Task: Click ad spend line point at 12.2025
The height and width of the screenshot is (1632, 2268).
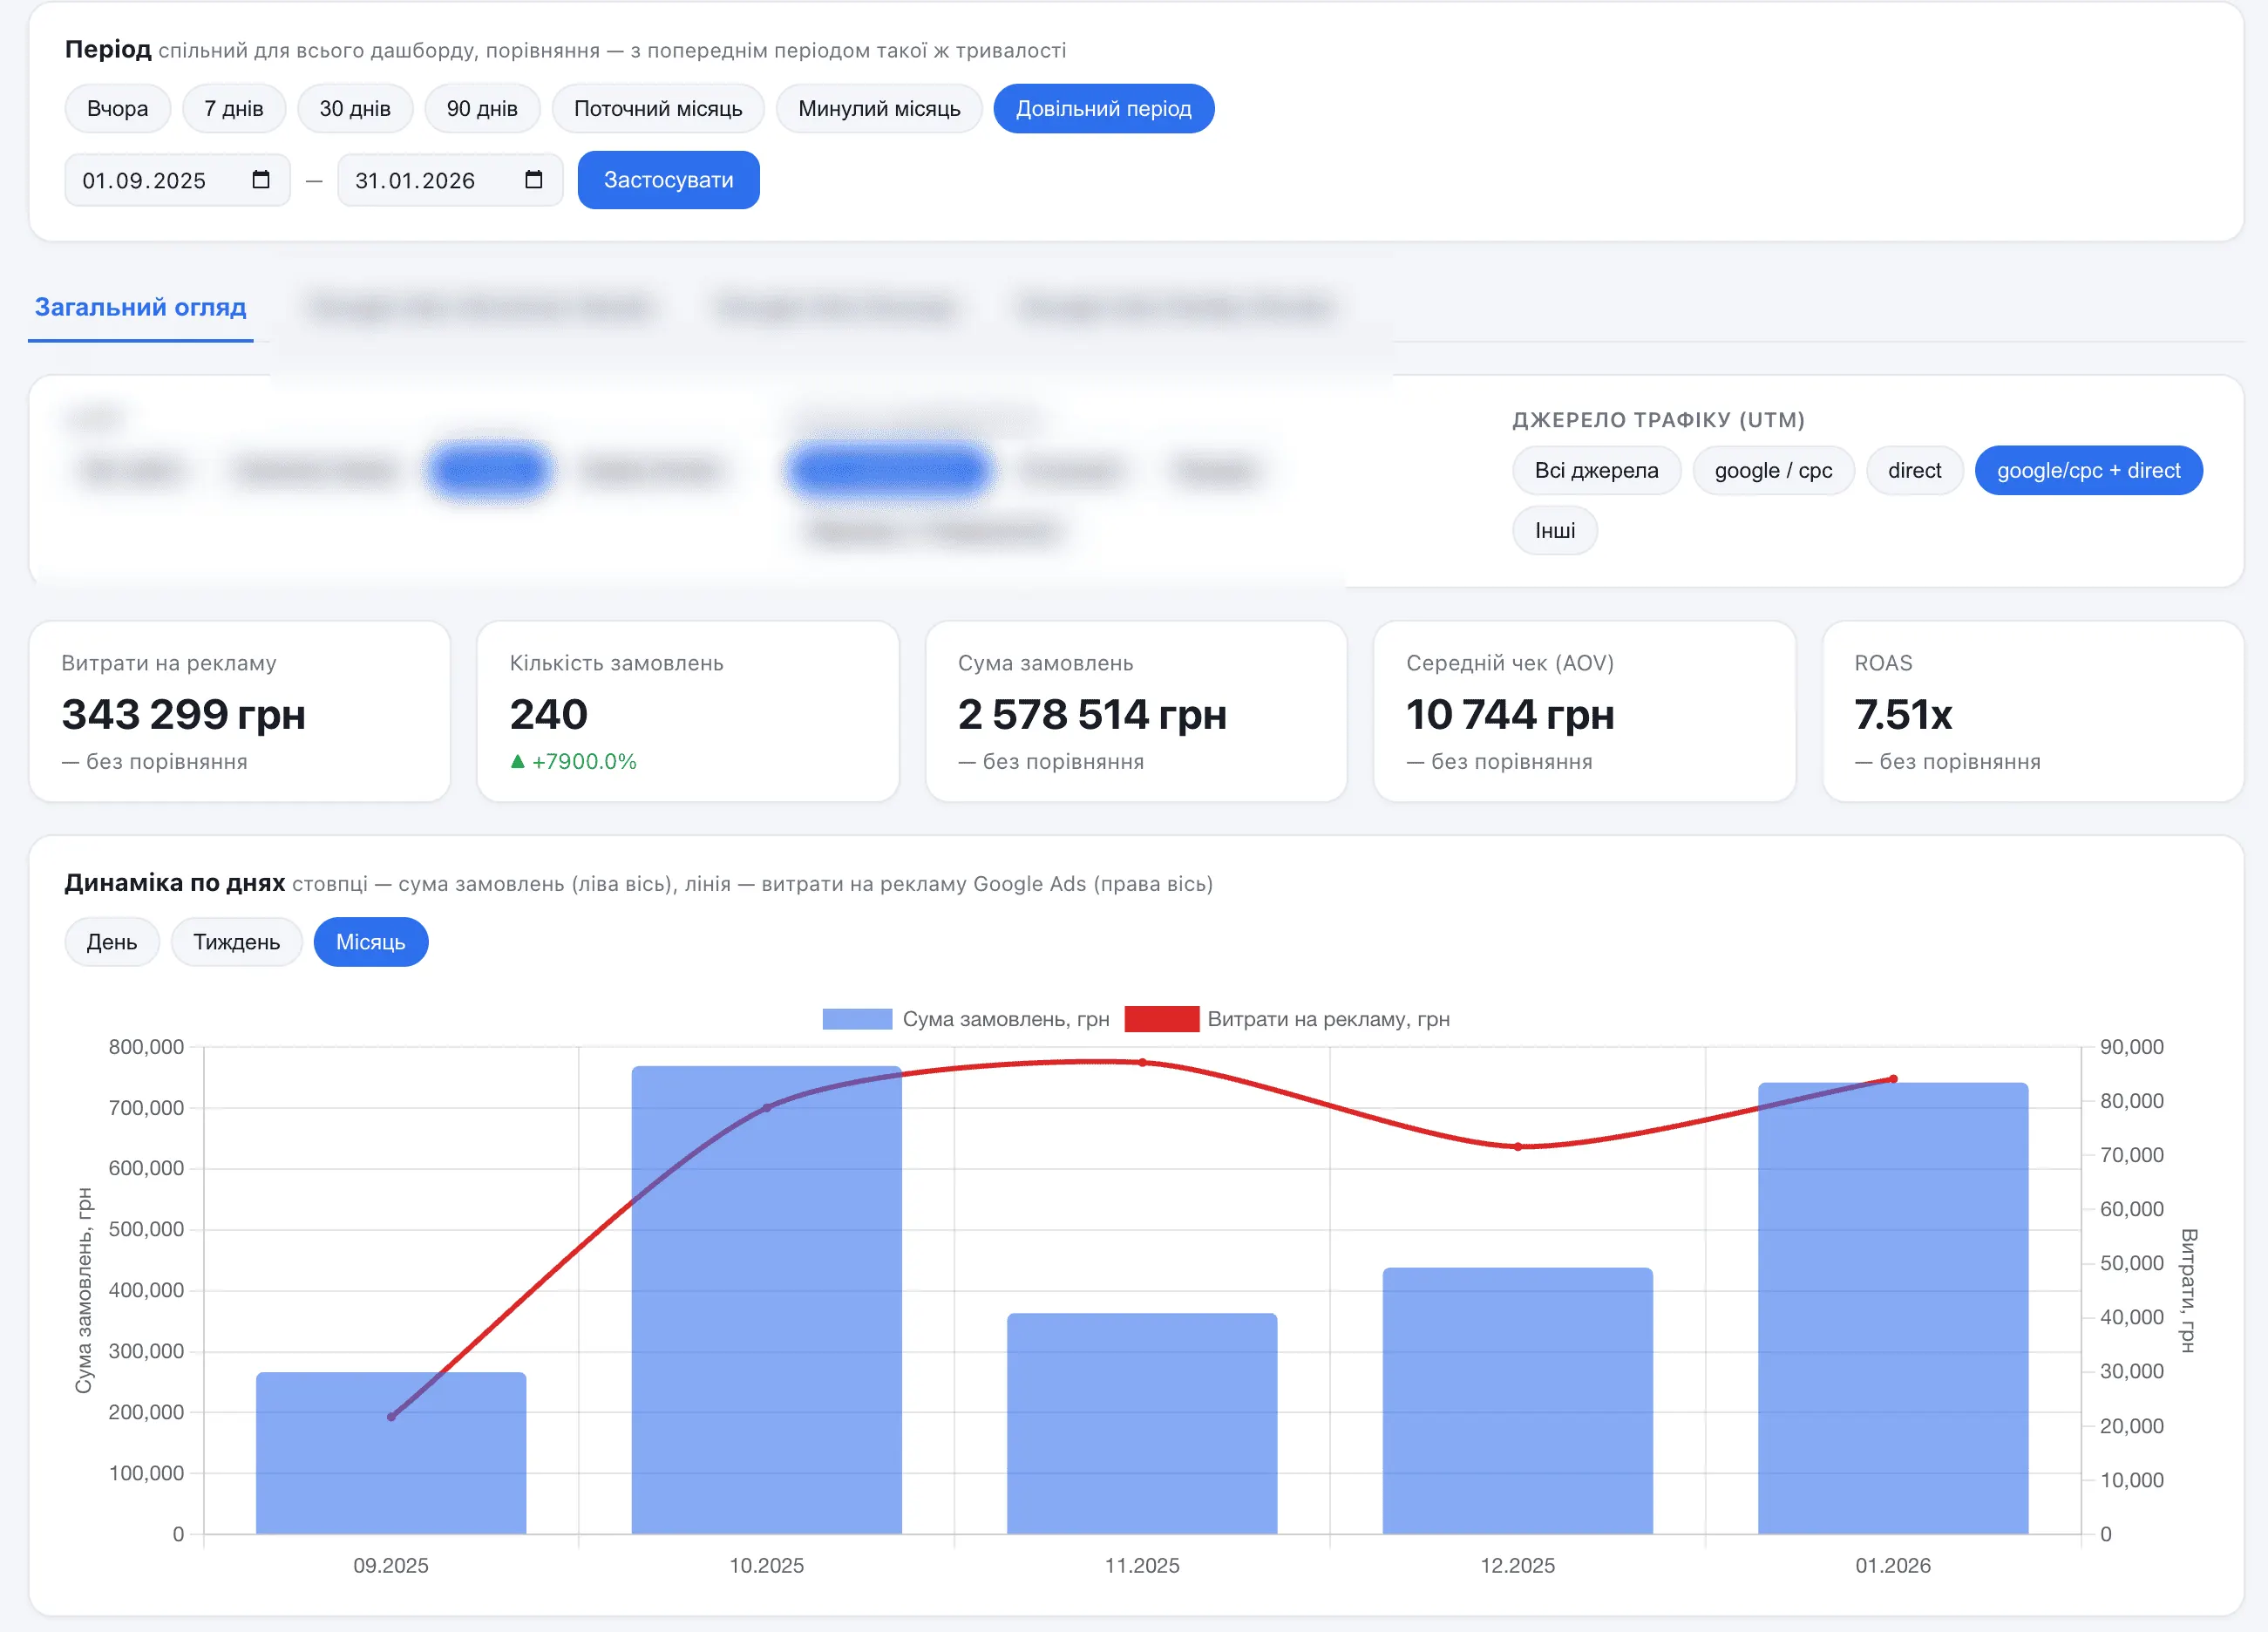Action: (x=1518, y=1147)
